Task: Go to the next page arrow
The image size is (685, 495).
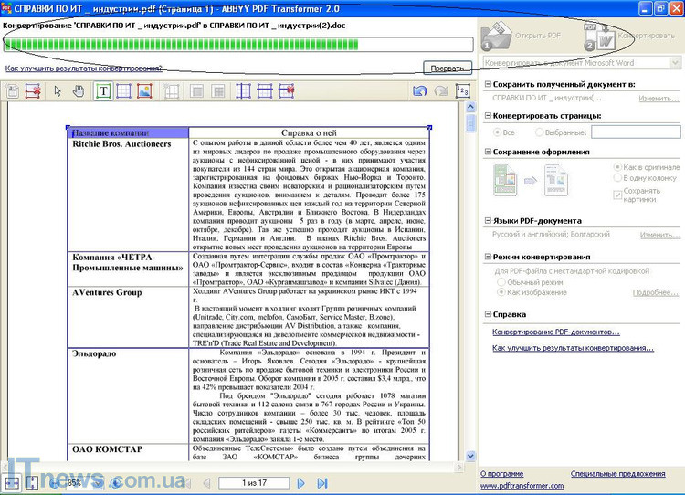Action: point(301,483)
